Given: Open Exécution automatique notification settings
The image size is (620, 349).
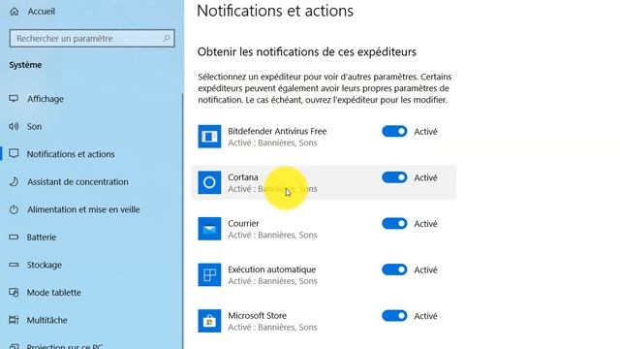Looking at the screenshot, I should tap(324, 274).
